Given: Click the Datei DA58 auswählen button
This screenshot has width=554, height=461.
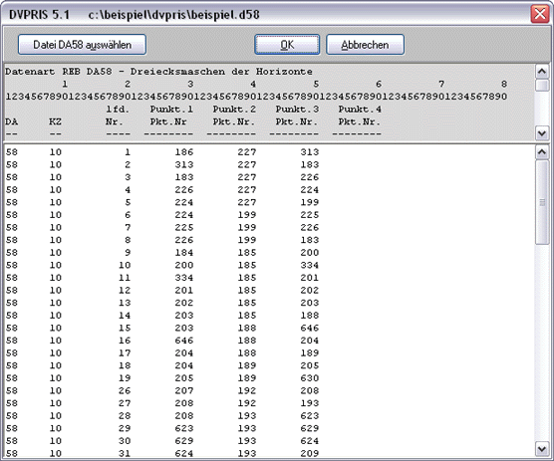Looking at the screenshot, I should [82, 45].
